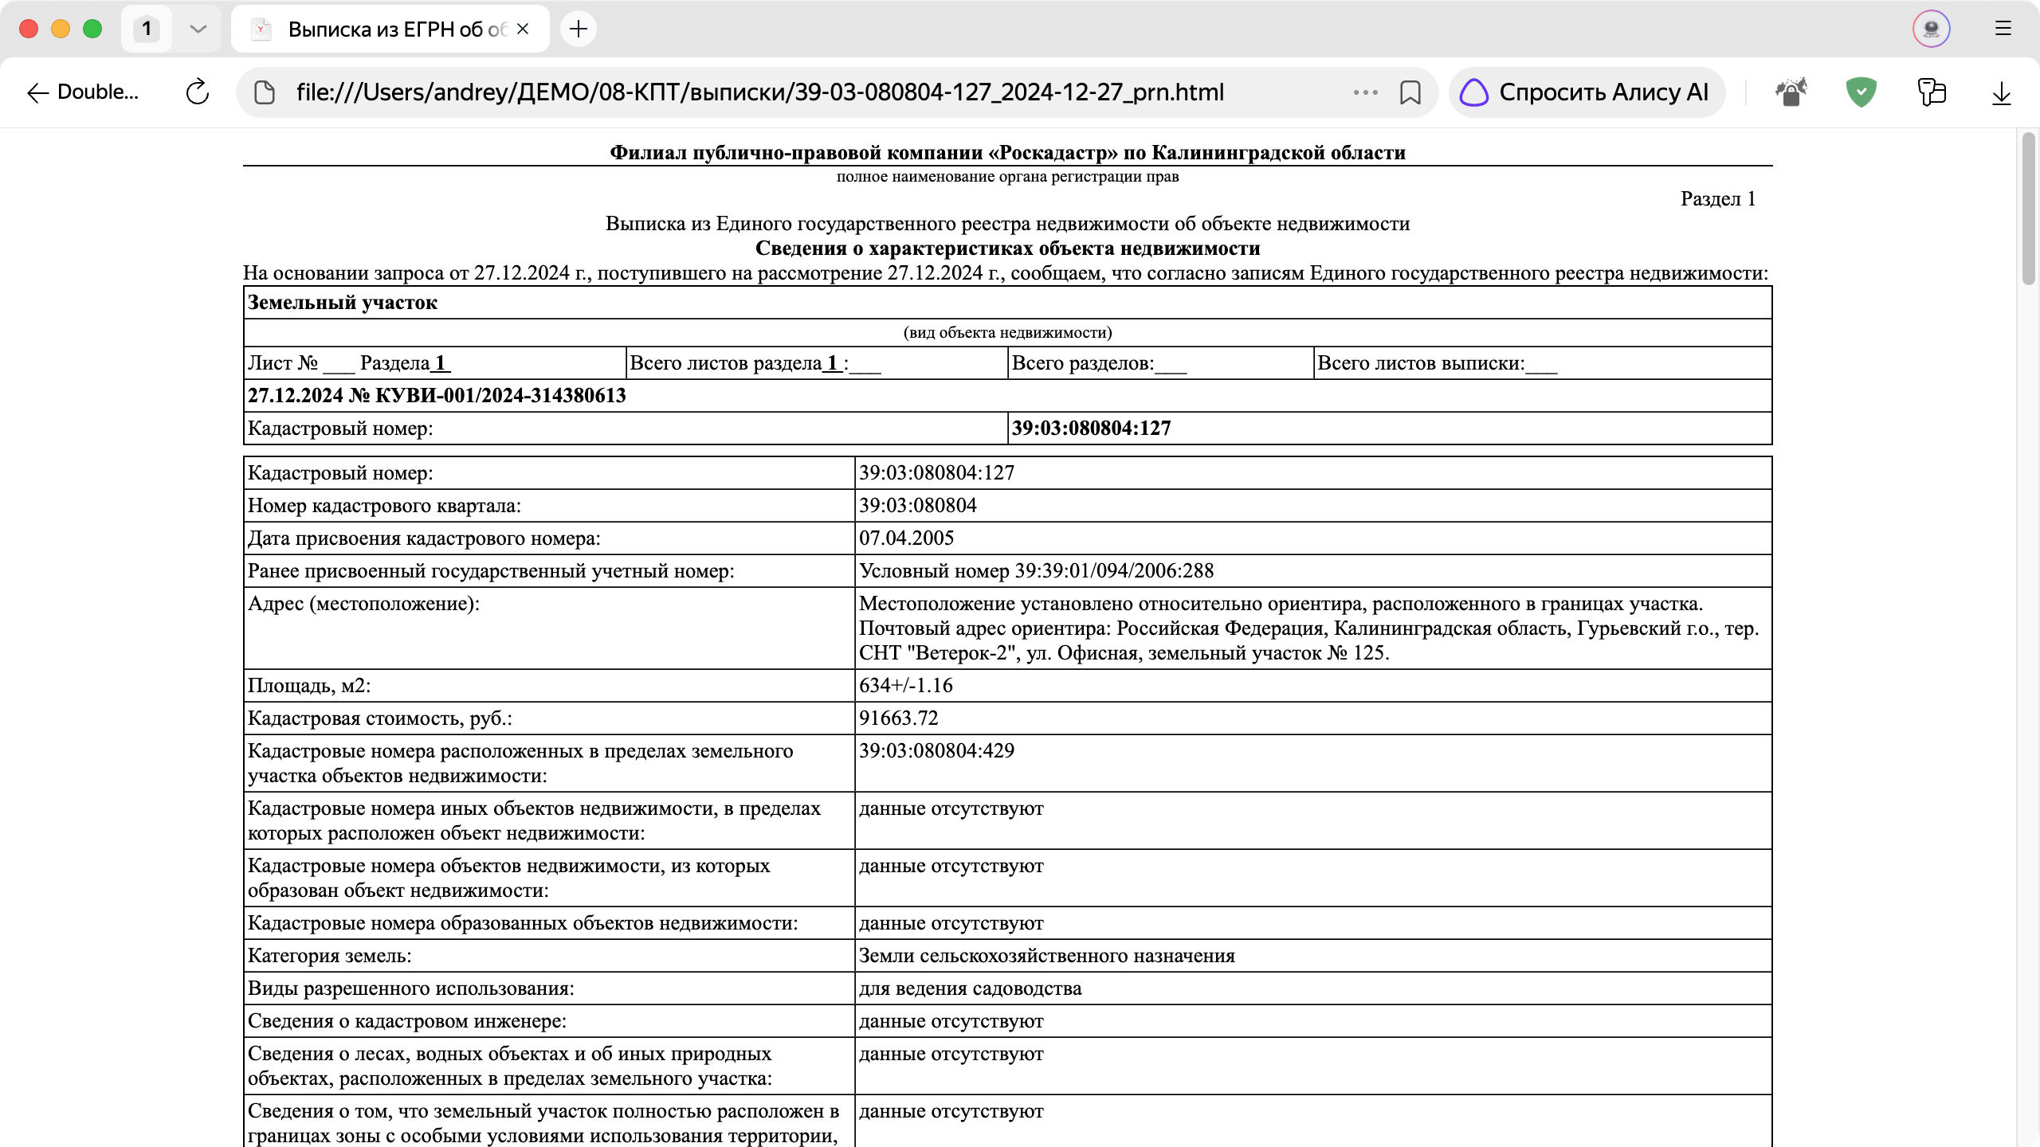Click the bold cadastral number 39:03:080804:127

(1091, 429)
